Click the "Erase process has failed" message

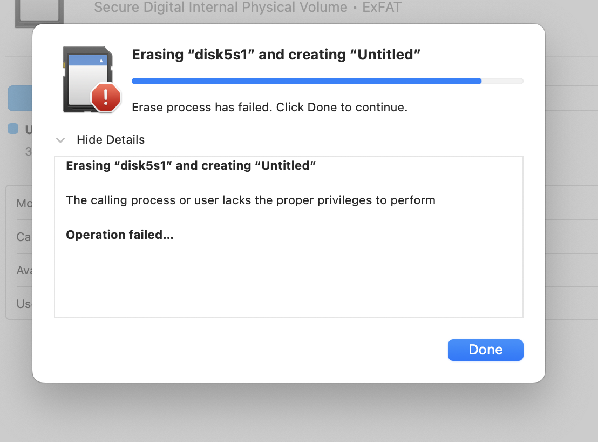[270, 107]
